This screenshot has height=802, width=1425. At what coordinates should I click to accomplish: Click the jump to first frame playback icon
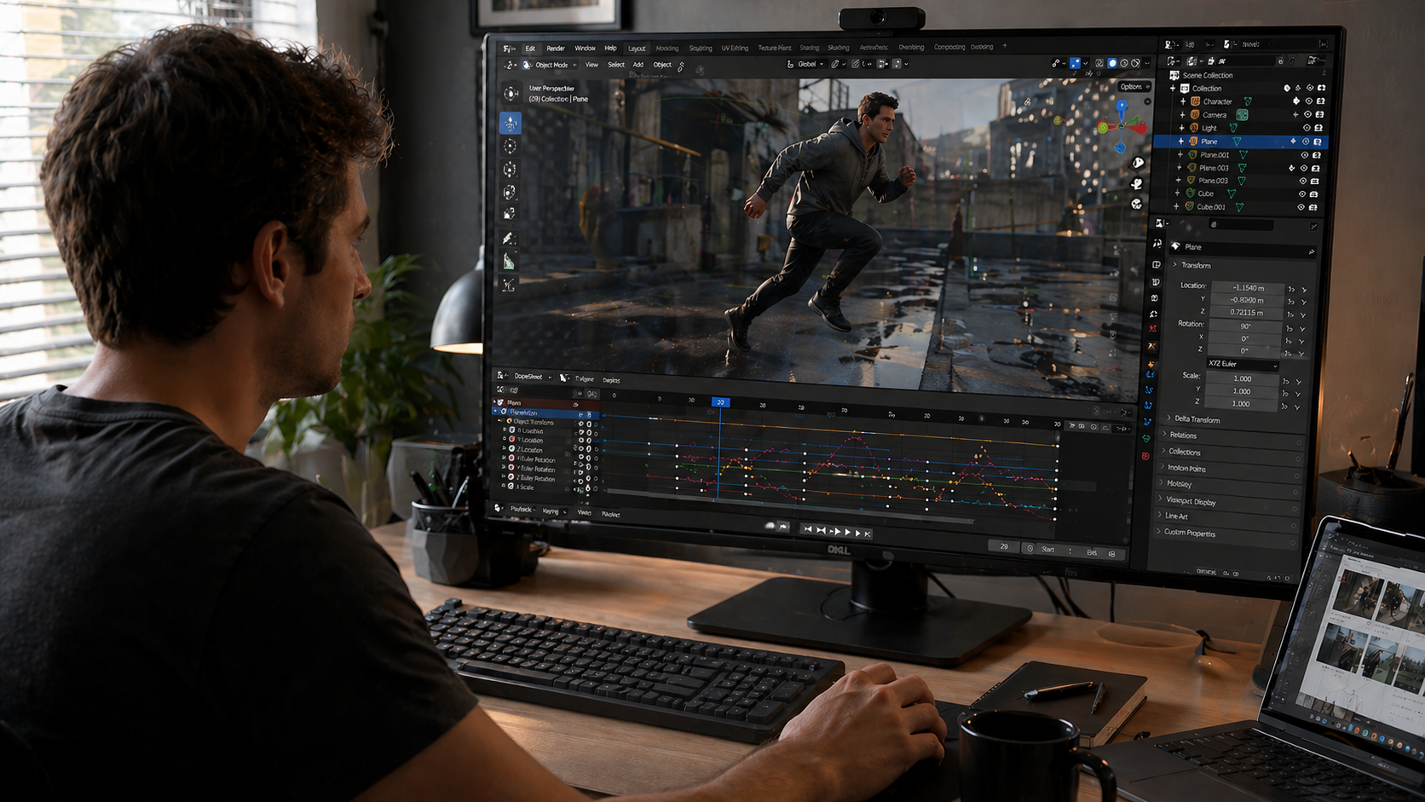click(x=807, y=530)
